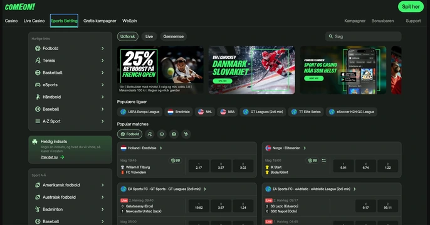Open UEFA Europa League popular league chip
The image size is (430, 225).
pos(140,112)
